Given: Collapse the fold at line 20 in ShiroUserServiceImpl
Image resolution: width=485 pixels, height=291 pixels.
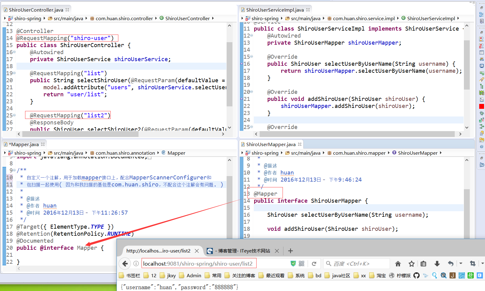Looking at the screenshot, I should click(252, 92).
